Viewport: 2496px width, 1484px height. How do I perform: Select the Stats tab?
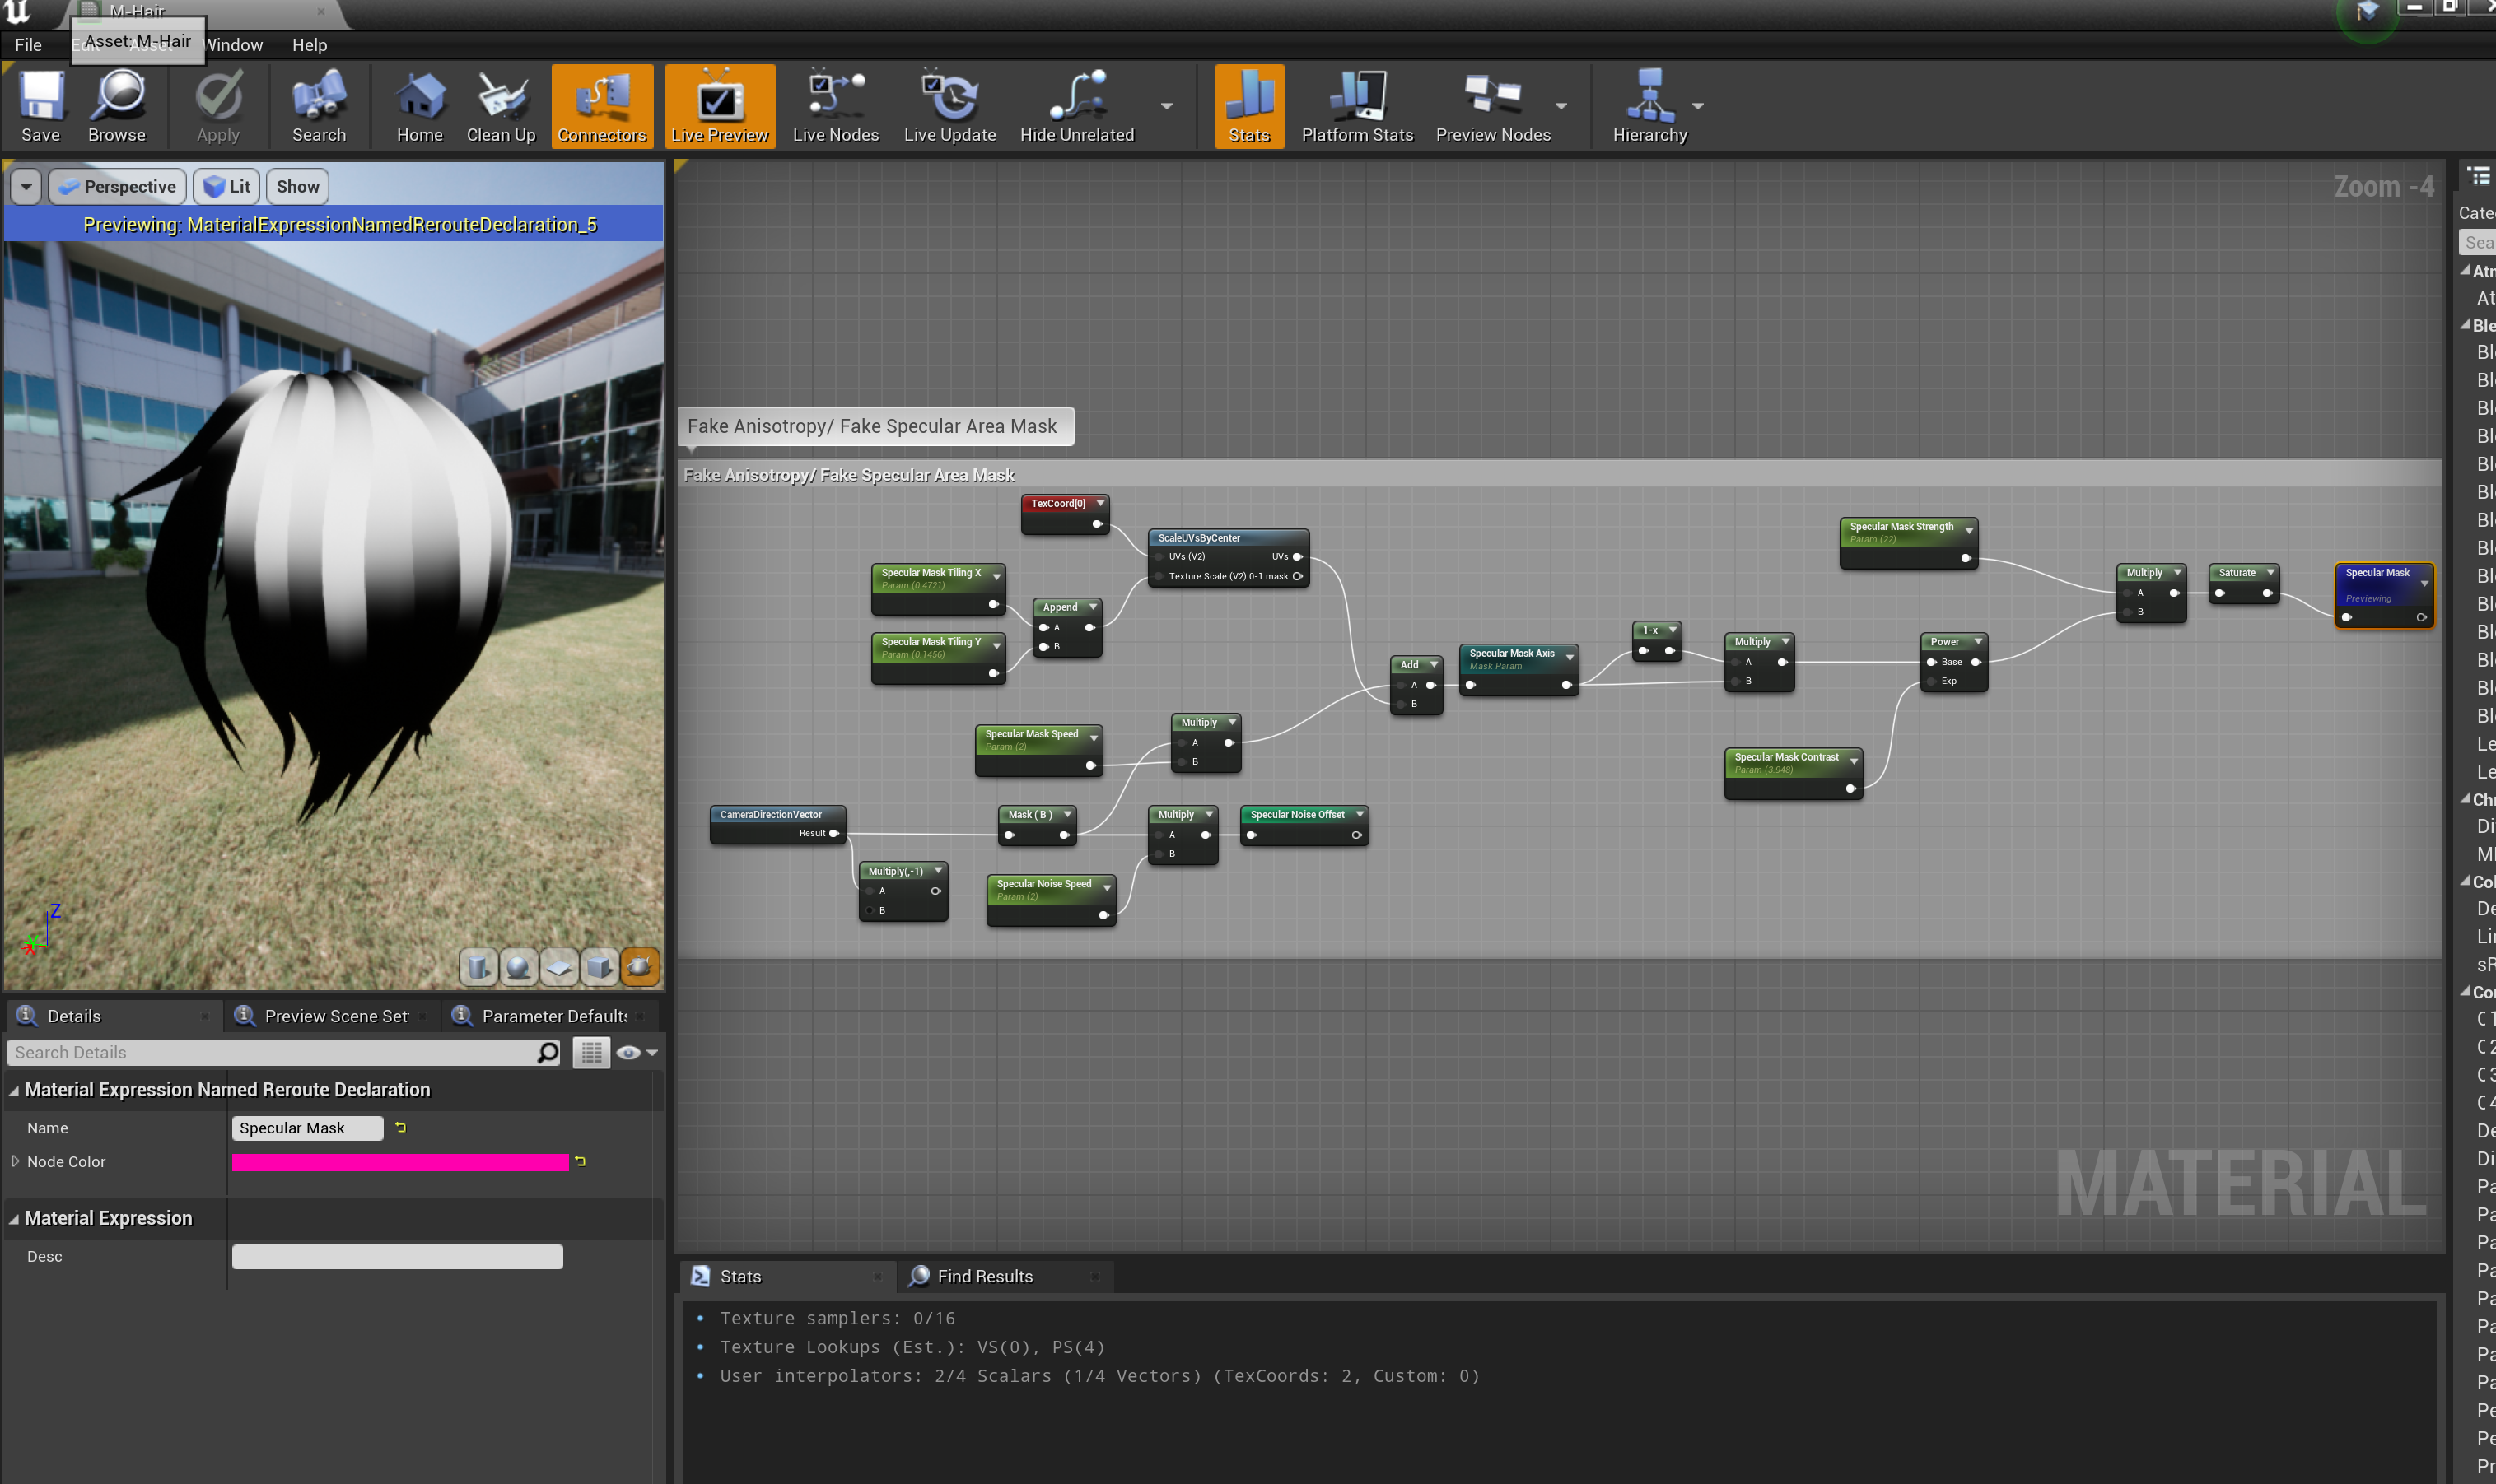click(786, 1276)
